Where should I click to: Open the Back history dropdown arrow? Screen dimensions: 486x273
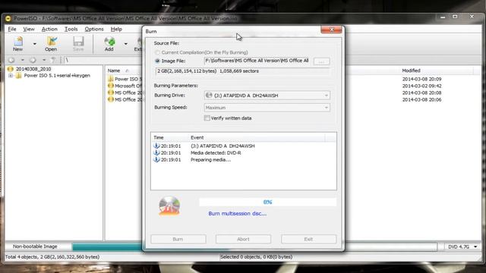coord(22,60)
